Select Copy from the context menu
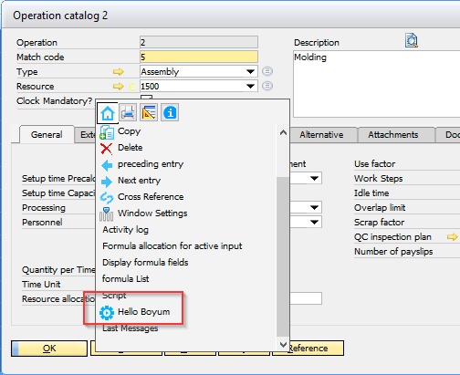This screenshot has width=460, height=375. (x=129, y=131)
